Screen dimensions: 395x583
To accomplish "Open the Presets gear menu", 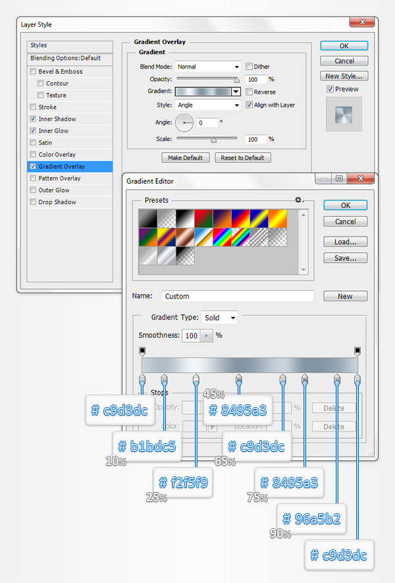I will 300,200.
